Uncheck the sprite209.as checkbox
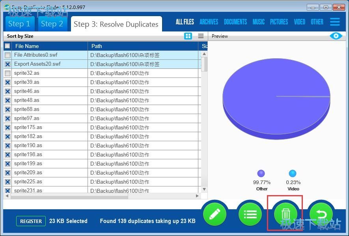This screenshot has height=236, width=349. (7, 173)
